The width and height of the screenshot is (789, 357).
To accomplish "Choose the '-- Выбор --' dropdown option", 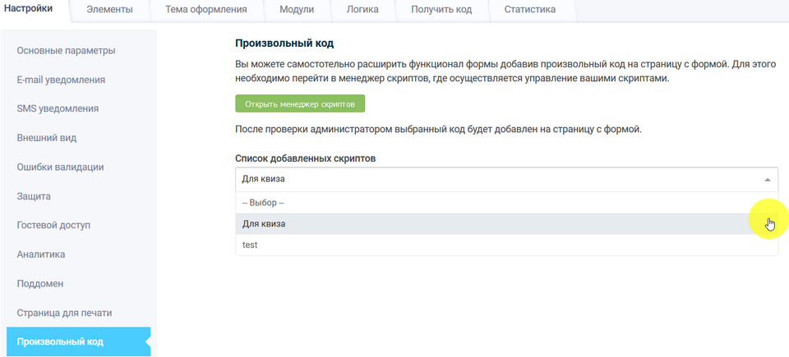I will click(263, 203).
